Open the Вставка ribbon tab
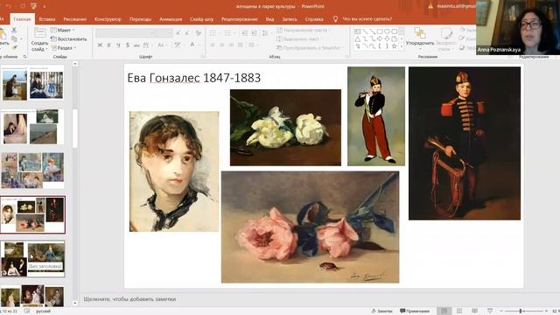Screen dimensions: 560x315 coord(47,19)
